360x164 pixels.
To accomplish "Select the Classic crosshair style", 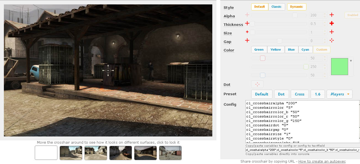I will [x=276, y=7].
